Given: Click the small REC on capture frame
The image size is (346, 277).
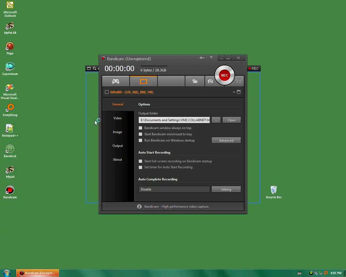Looking at the screenshot, I should [x=254, y=68].
